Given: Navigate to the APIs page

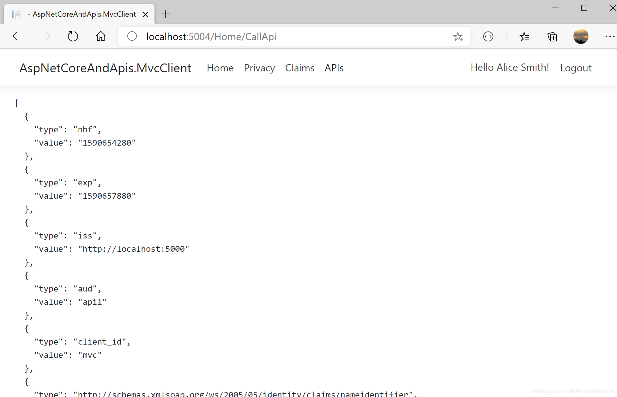Looking at the screenshot, I should click(334, 68).
